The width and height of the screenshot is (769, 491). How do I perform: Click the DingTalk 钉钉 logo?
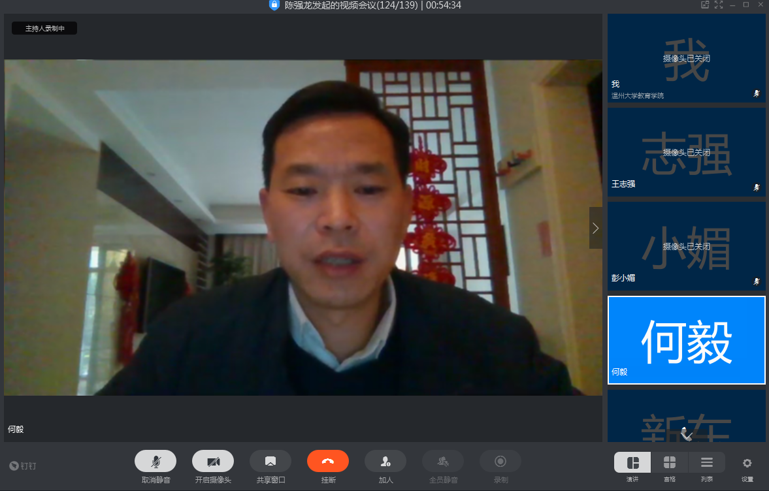[x=23, y=466]
